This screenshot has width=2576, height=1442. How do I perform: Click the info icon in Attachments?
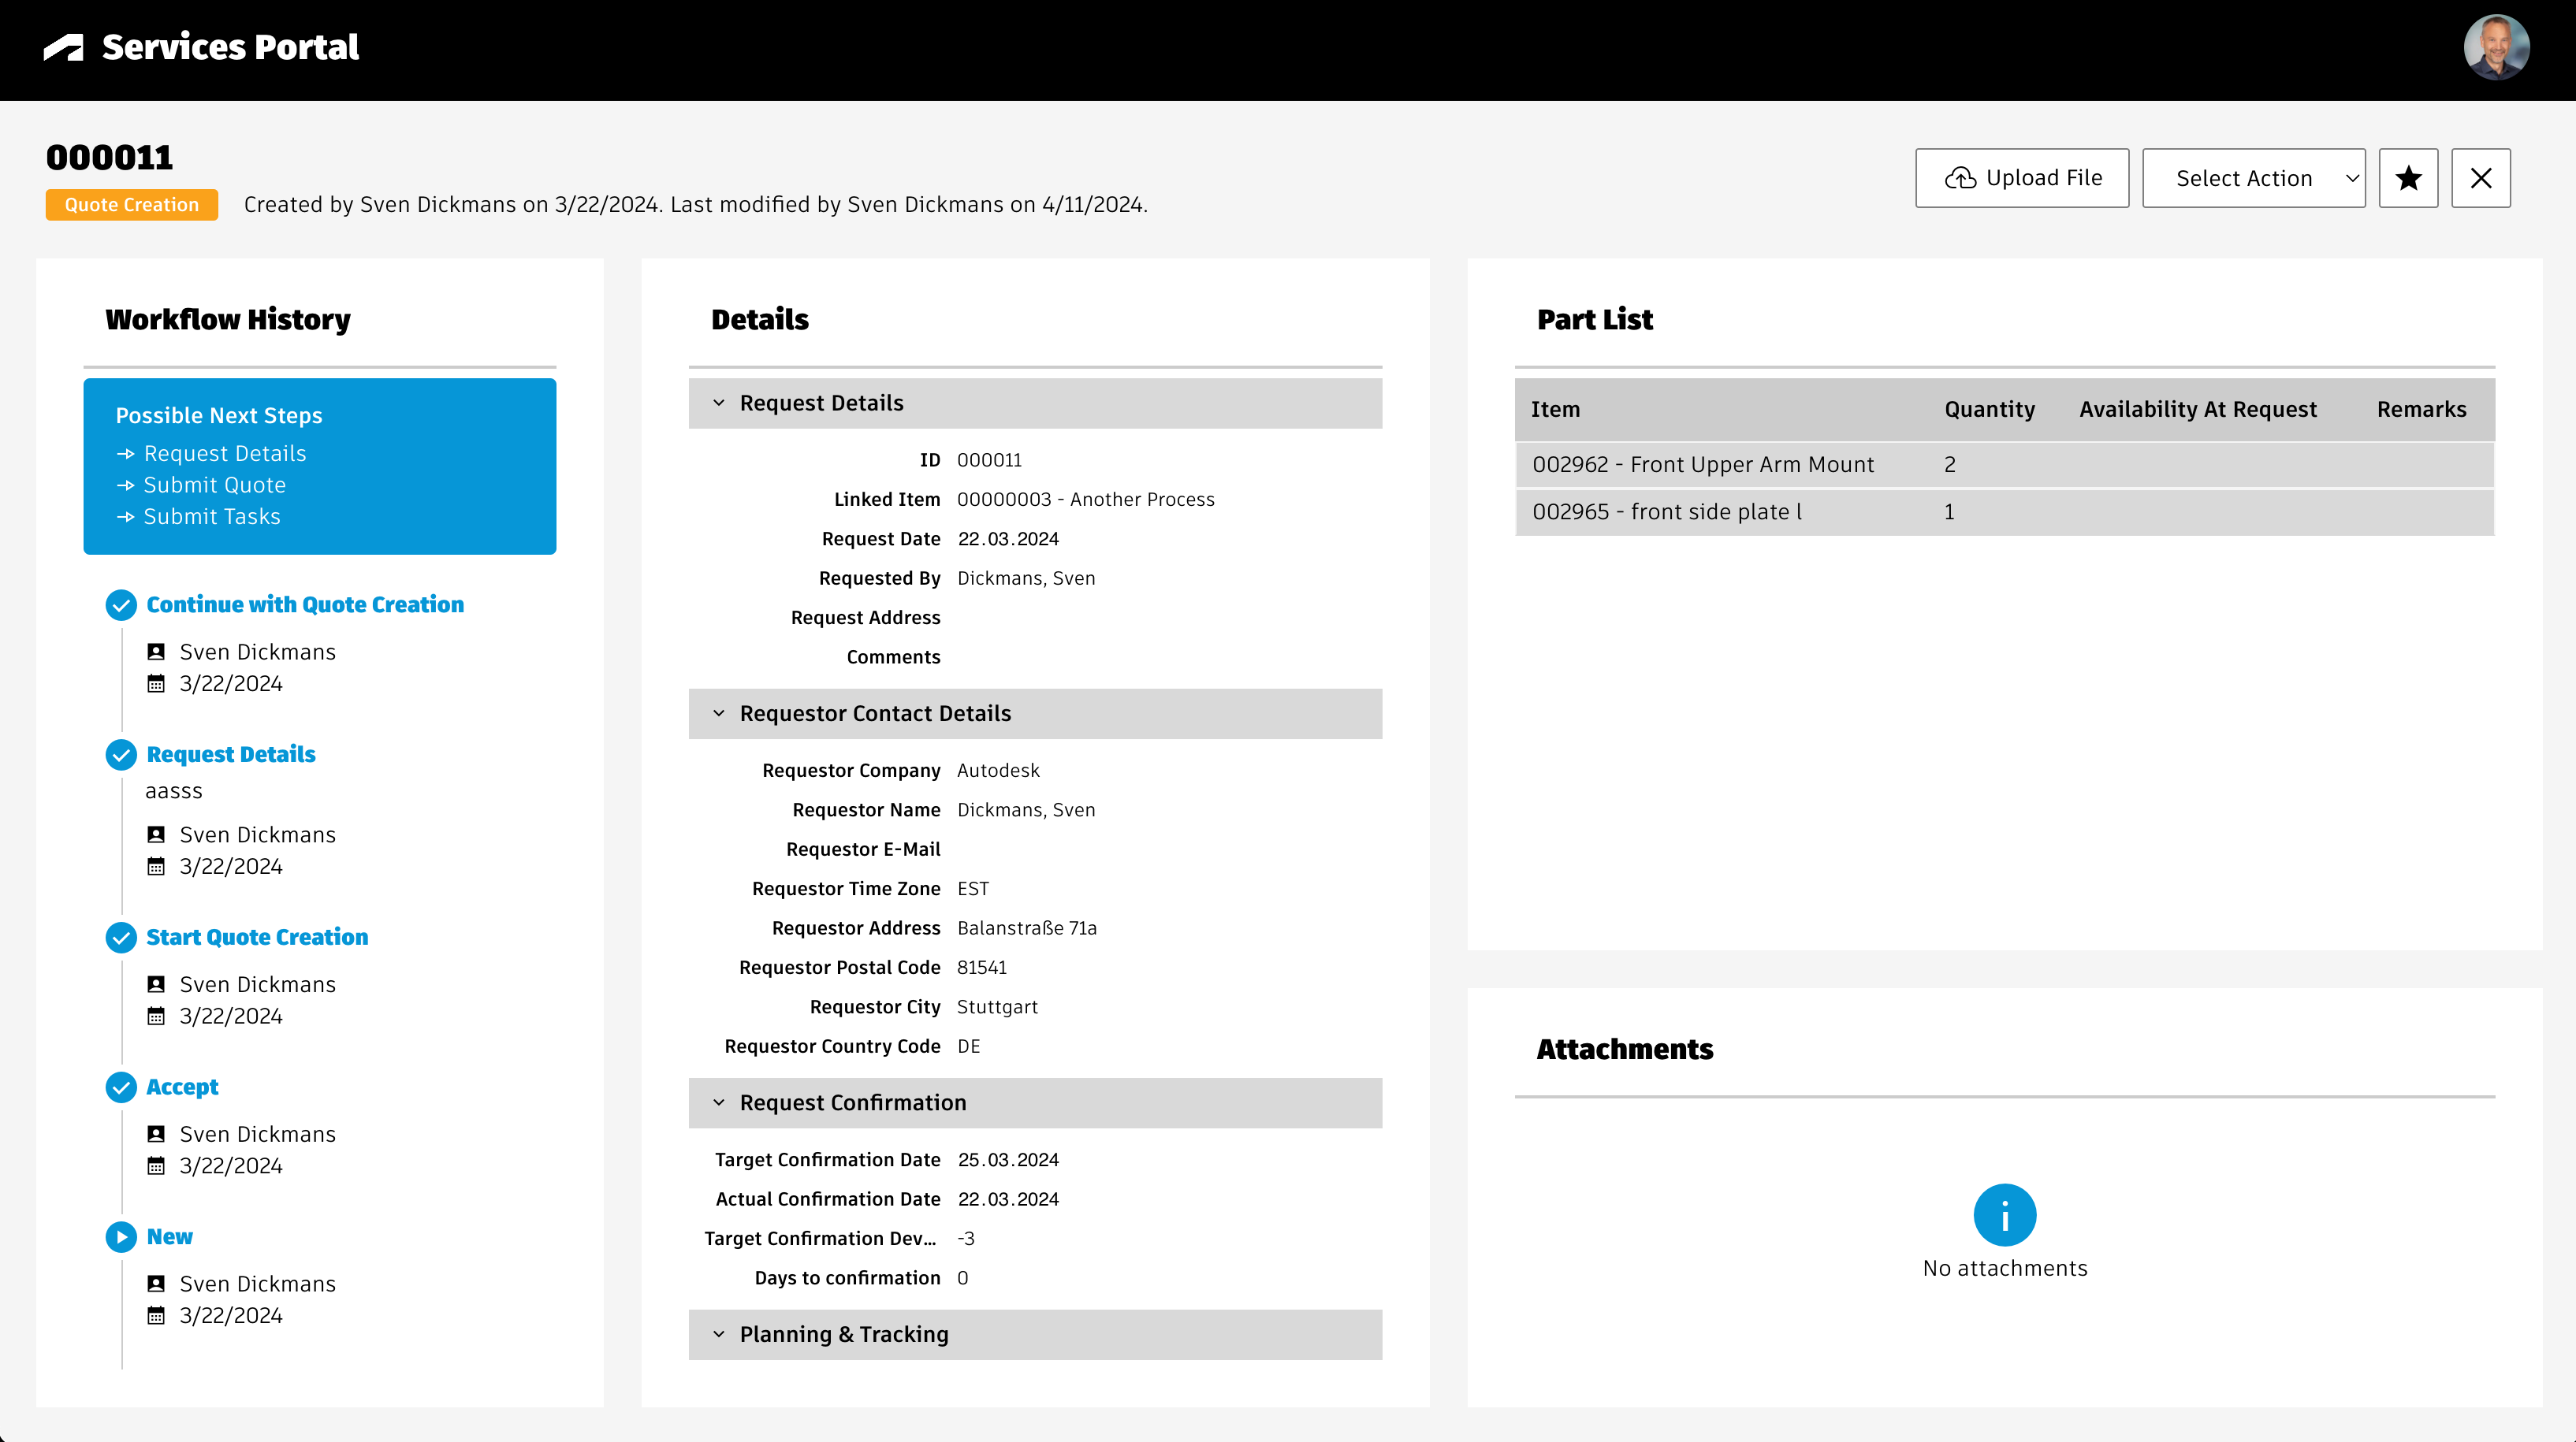click(x=2004, y=1215)
